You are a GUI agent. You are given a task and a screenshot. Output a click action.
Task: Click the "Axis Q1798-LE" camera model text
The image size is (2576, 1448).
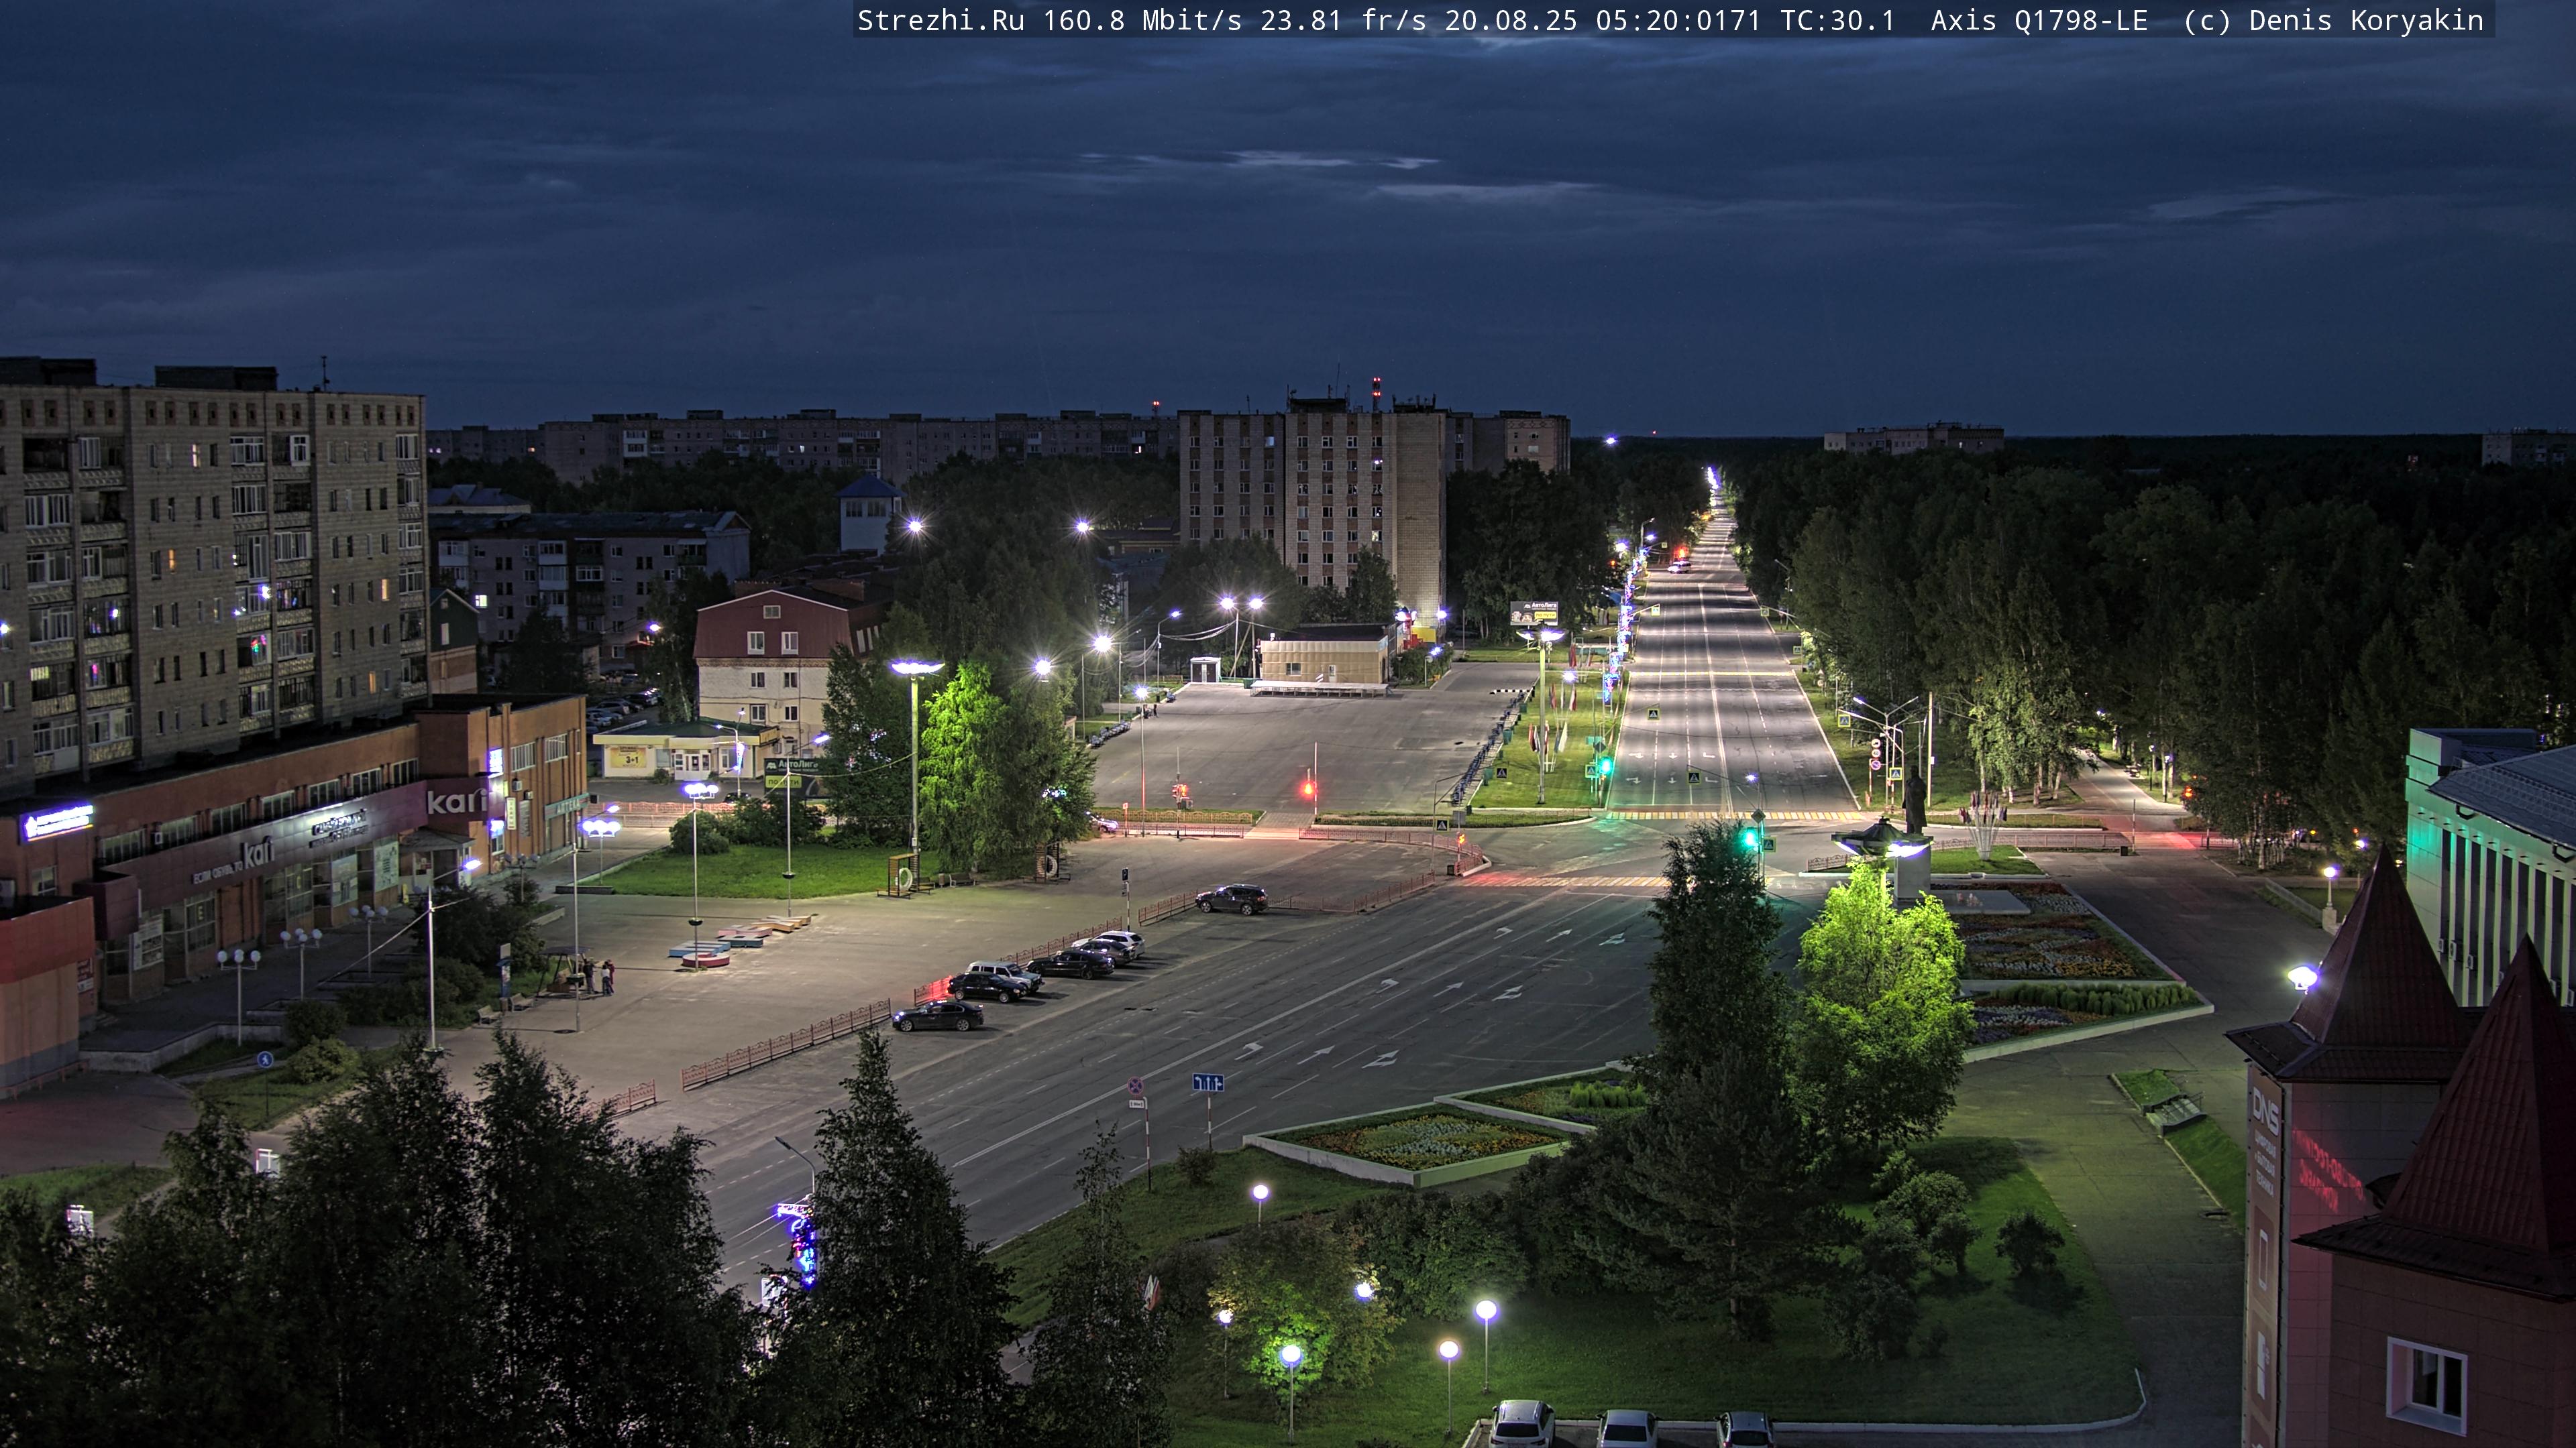(x=2039, y=21)
